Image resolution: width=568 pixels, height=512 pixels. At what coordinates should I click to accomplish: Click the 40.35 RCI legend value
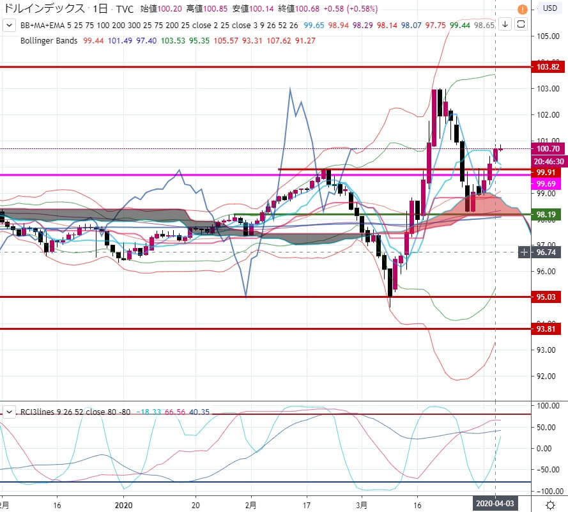tap(199, 412)
